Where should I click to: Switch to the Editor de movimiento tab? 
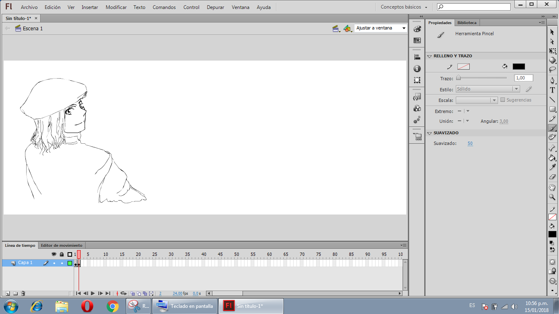click(x=61, y=245)
